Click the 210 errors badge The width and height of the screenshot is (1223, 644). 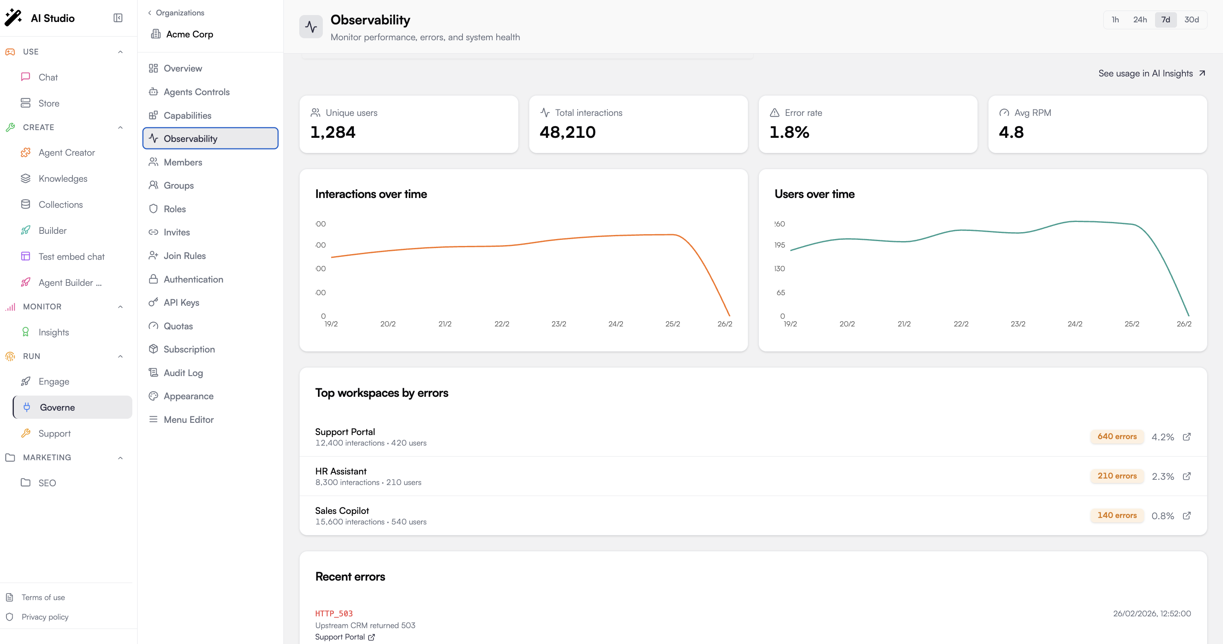(x=1117, y=476)
